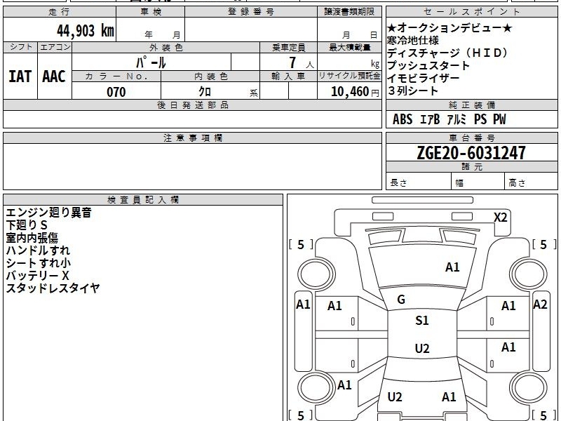Click the カラーNo. header
This screenshot has width=561, height=421.
[116, 76]
